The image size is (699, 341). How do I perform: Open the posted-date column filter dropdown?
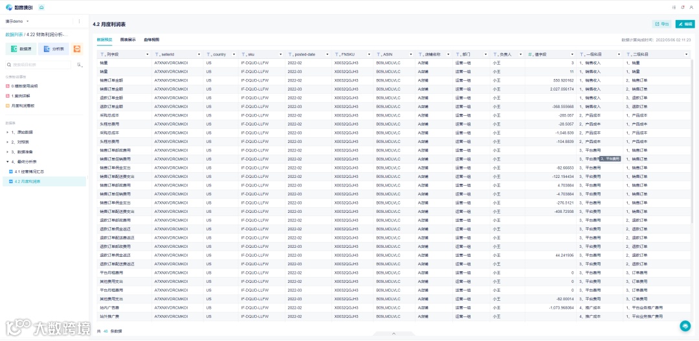327,54
